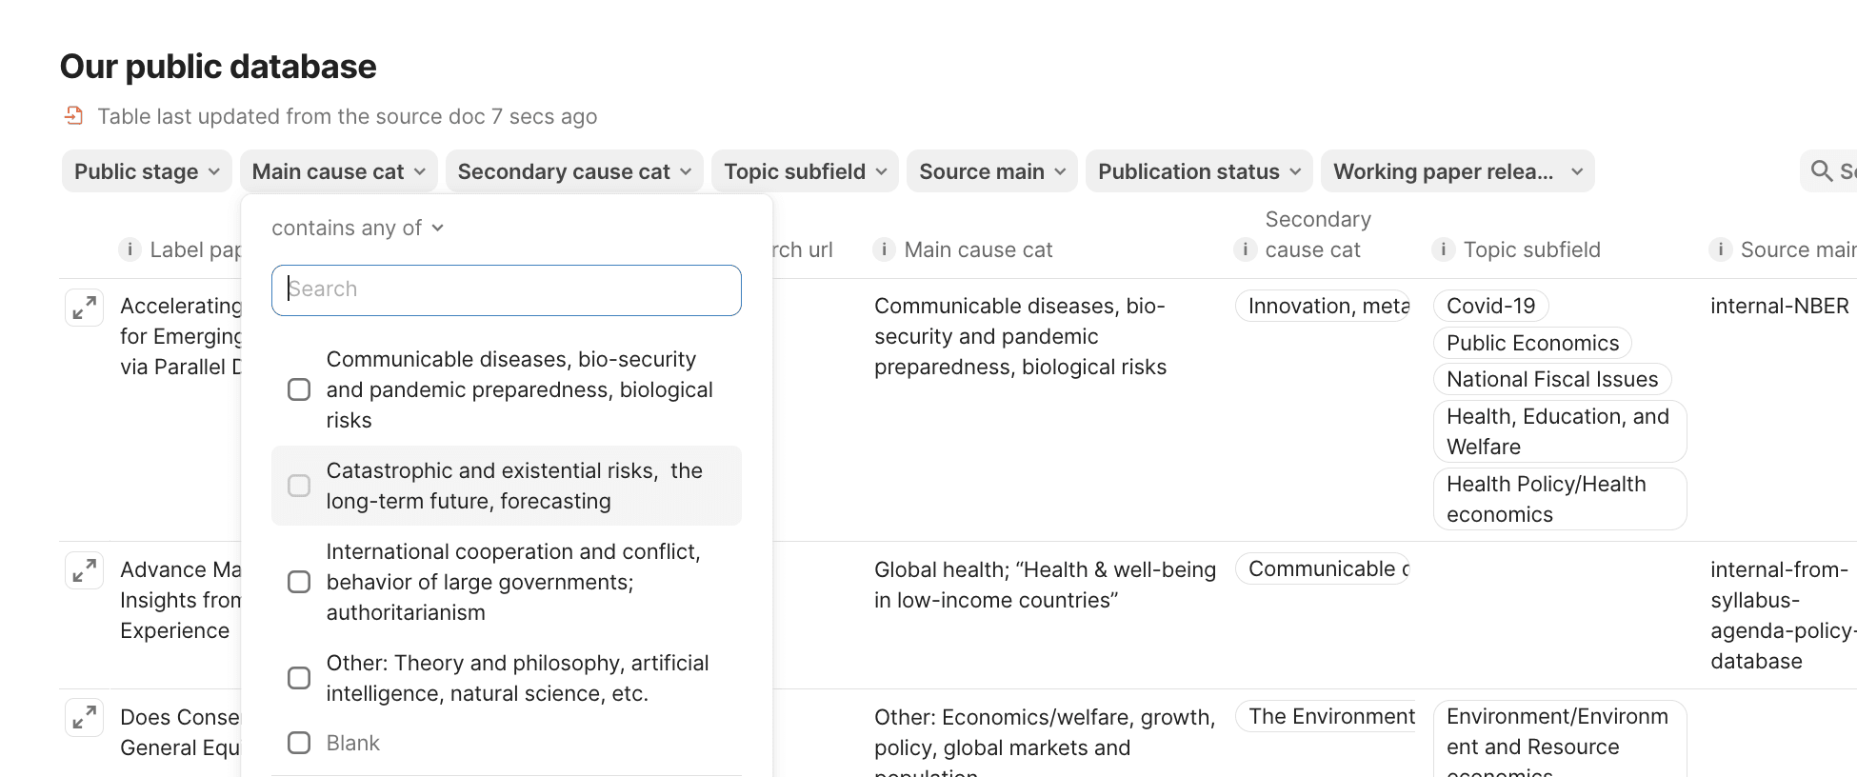This screenshot has width=1857, height=777.
Task: Open the expand icon for Does Conservation row
Action: (x=85, y=718)
